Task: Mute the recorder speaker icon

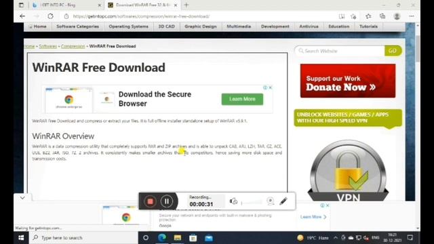Action: 233,201
